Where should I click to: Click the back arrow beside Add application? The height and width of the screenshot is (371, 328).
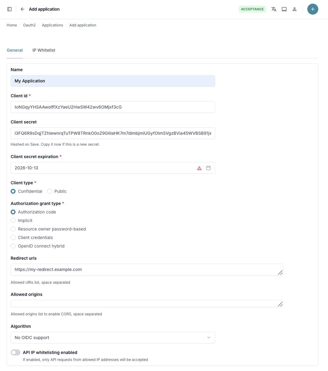23,9
